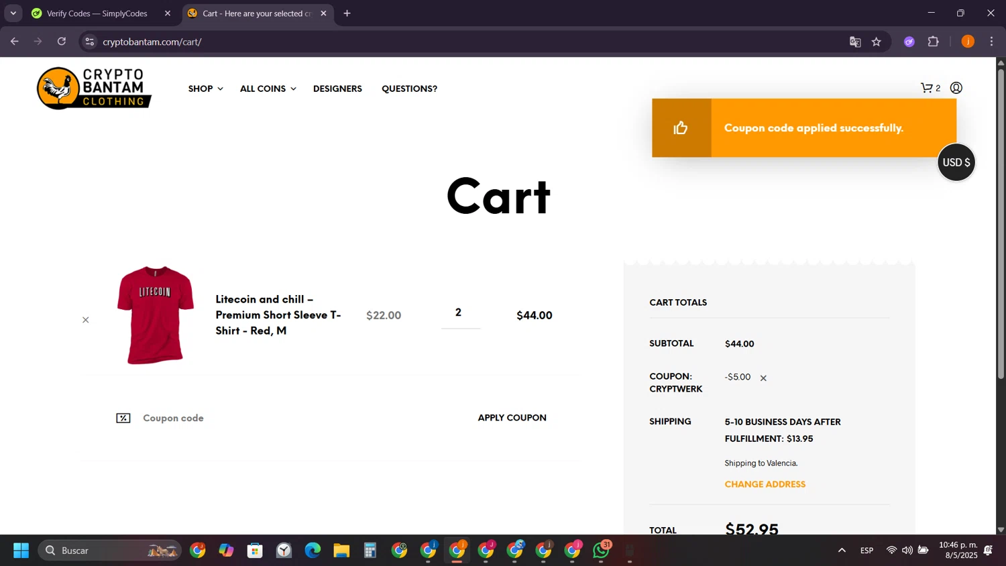Bookmark this page with the star icon

coord(877,42)
